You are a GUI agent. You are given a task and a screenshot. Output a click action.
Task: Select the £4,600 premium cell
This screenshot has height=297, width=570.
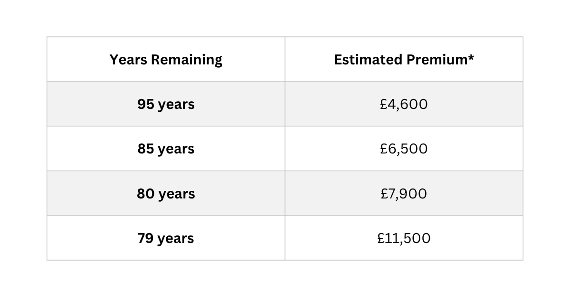pos(404,104)
